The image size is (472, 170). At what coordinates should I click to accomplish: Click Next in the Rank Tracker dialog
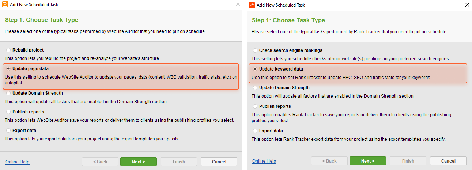[368, 161]
